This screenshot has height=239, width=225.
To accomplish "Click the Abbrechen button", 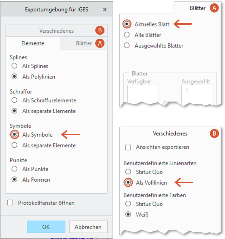I will (88, 227).
